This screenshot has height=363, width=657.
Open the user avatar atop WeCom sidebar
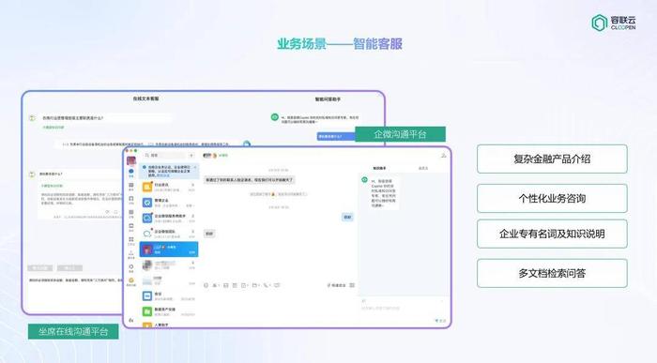click(x=131, y=160)
